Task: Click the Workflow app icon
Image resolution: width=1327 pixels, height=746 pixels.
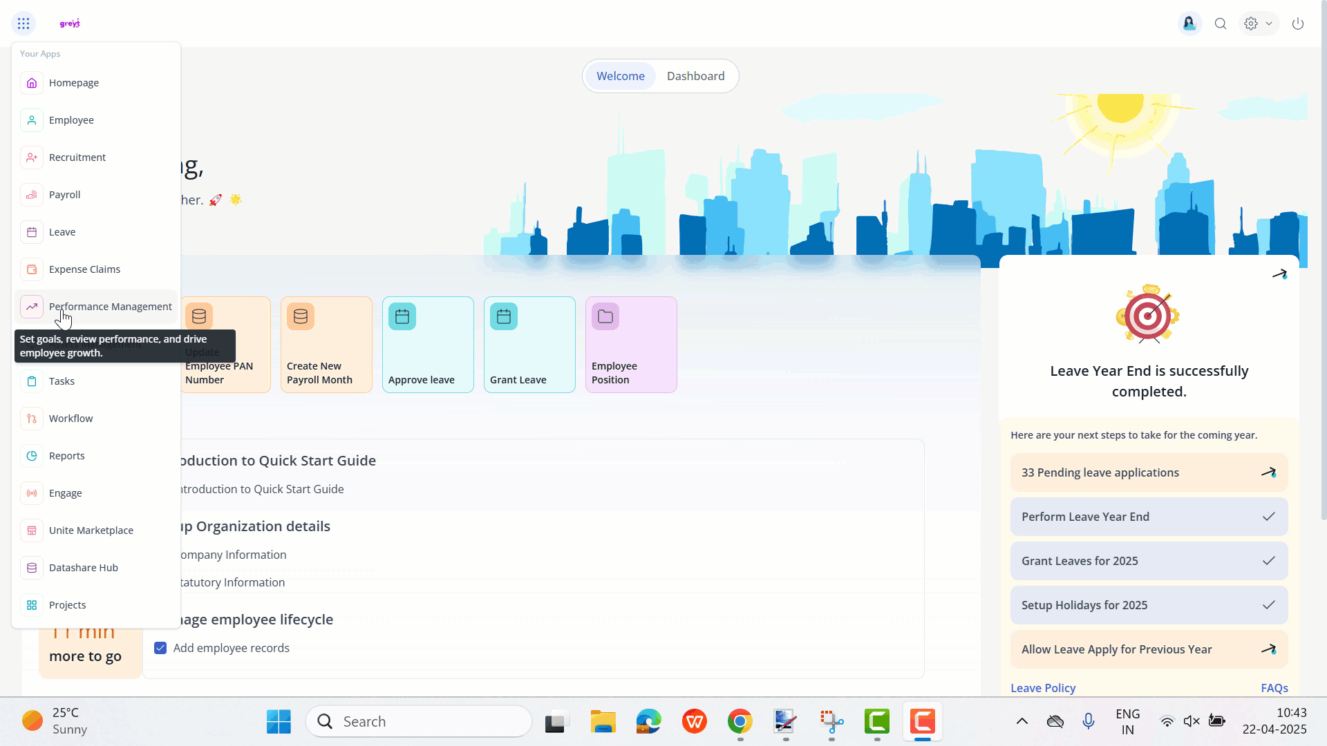Action: pyautogui.click(x=32, y=419)
